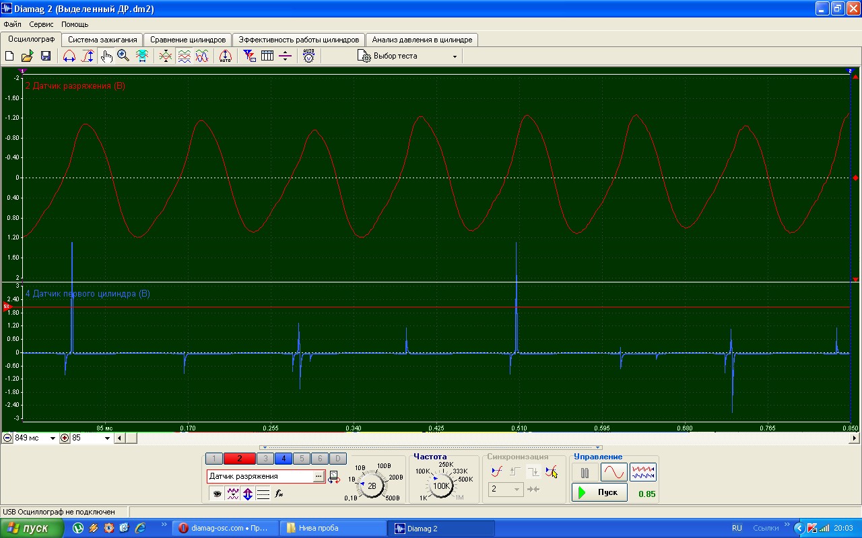Switch to the Сравнение цилиндров tab

click(188, 40)
